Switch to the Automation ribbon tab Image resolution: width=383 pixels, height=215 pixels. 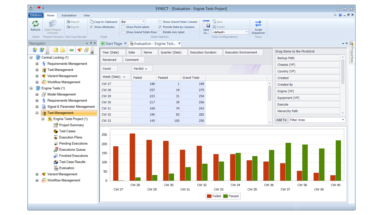coord(69,15)
